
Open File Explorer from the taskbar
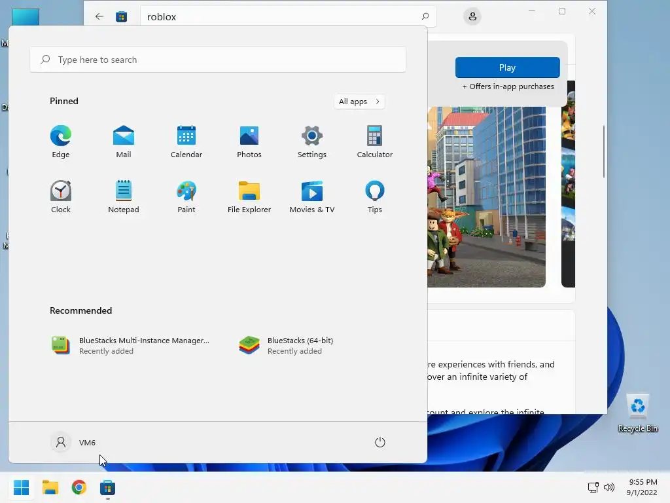[50, 487]
